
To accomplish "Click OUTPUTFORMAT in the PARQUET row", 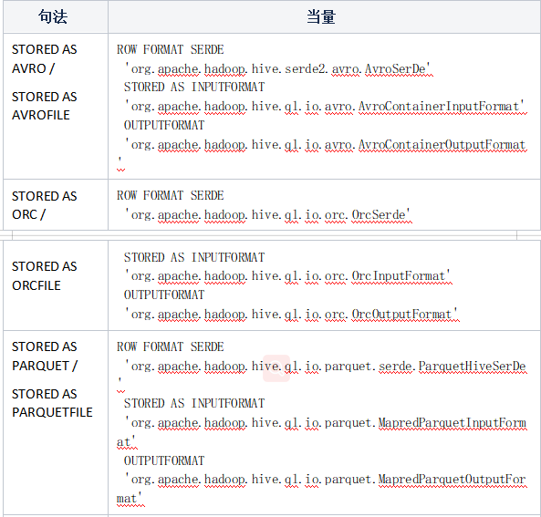I will point(164,460).
